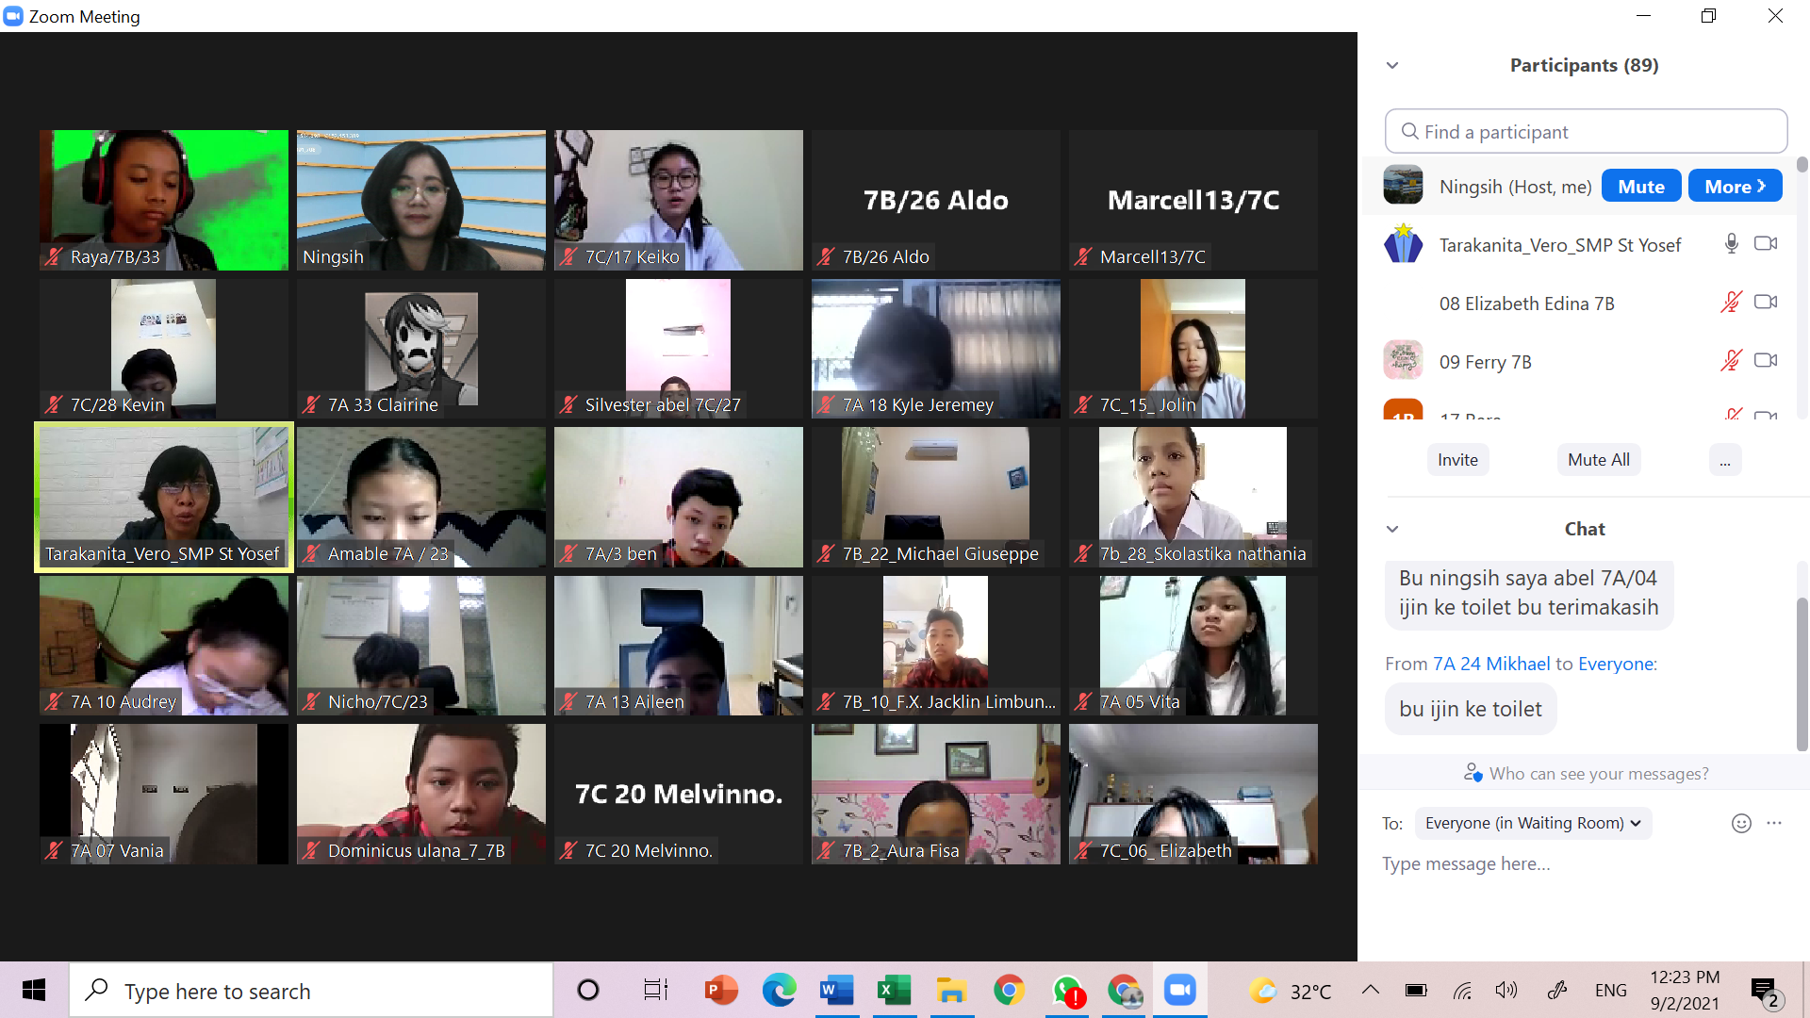Click the Mute All button
The width and height of the screenshot is (1810, 1018).
1598,460
